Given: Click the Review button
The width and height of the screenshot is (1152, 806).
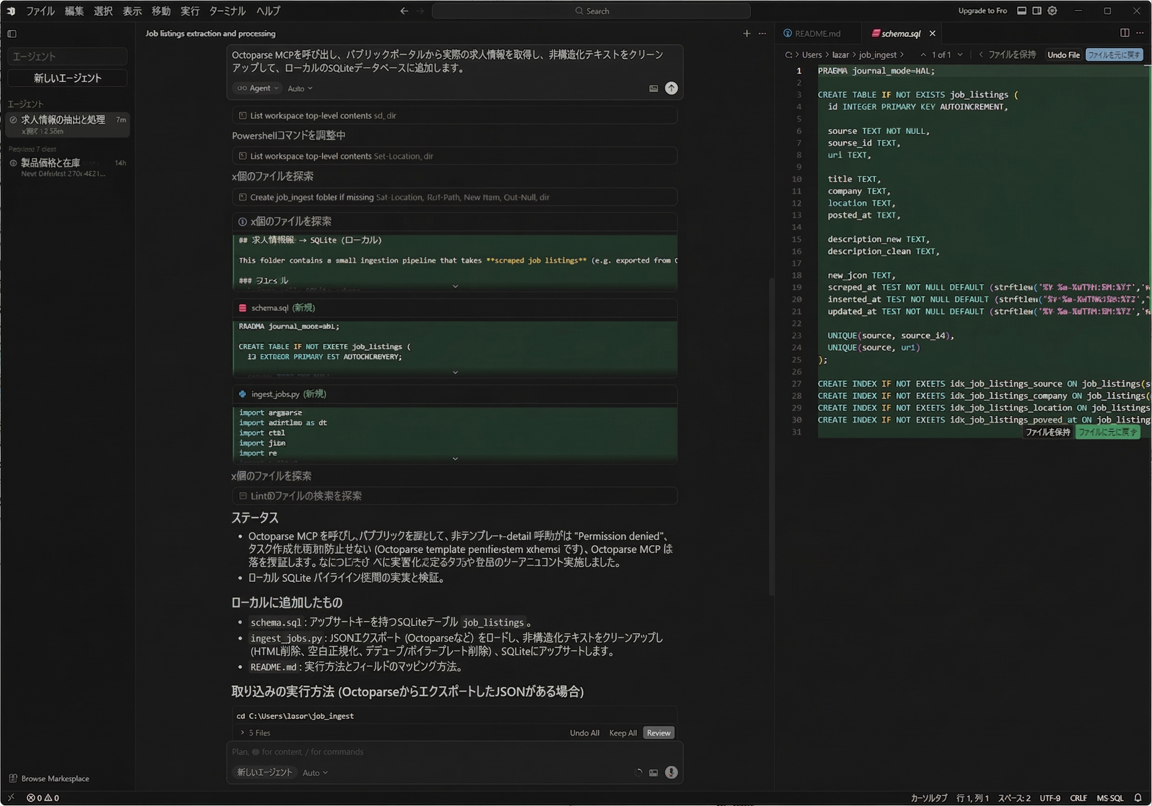Looking at the screenshot, I should tap(658, 732).
